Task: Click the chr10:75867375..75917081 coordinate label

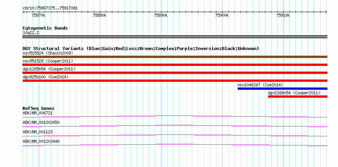Action: pyautogui.click(x=50, y=8)
